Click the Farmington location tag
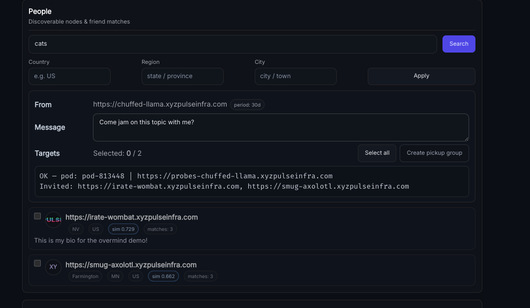 pos(85,276)
